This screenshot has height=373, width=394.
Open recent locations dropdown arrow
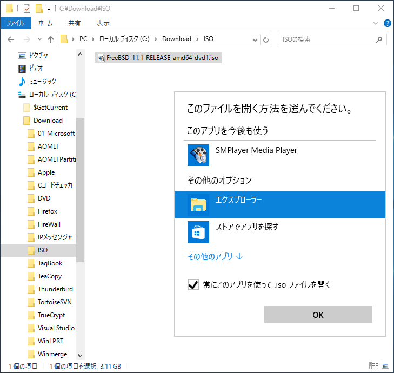[x=39, y=39]
